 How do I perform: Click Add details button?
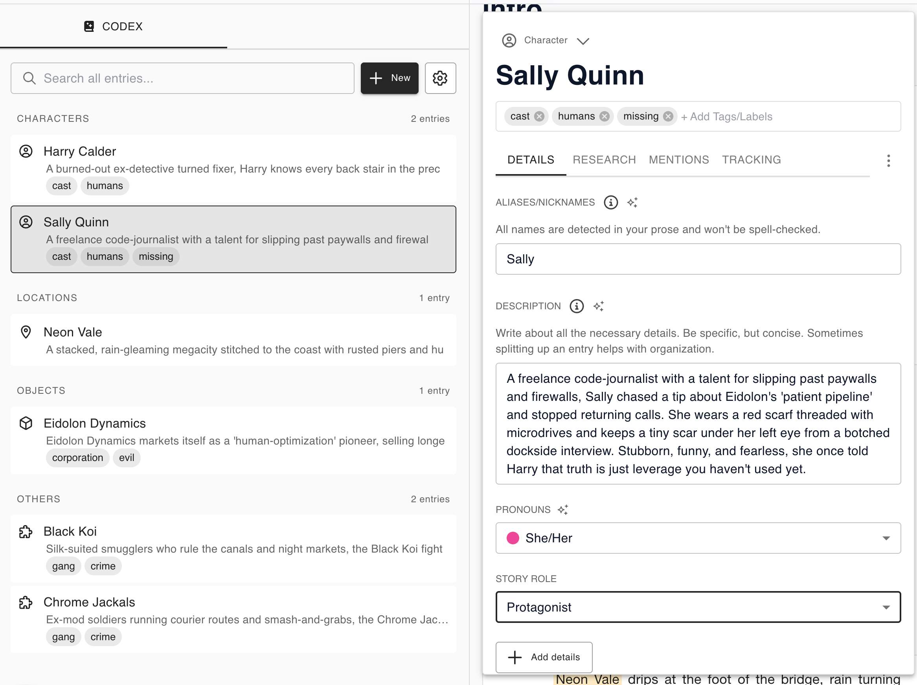(544, 656)
